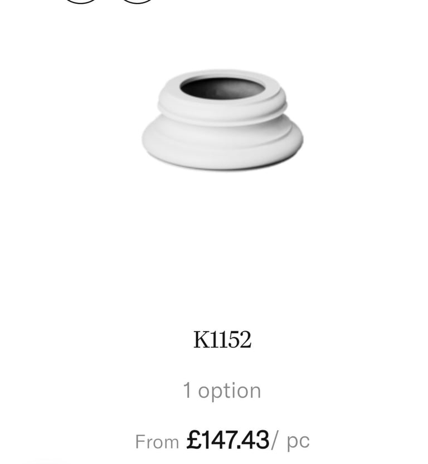Viewport: 428px width, 464px height.
Task: Select the 'From' text before the price
Action: (157, 442)
